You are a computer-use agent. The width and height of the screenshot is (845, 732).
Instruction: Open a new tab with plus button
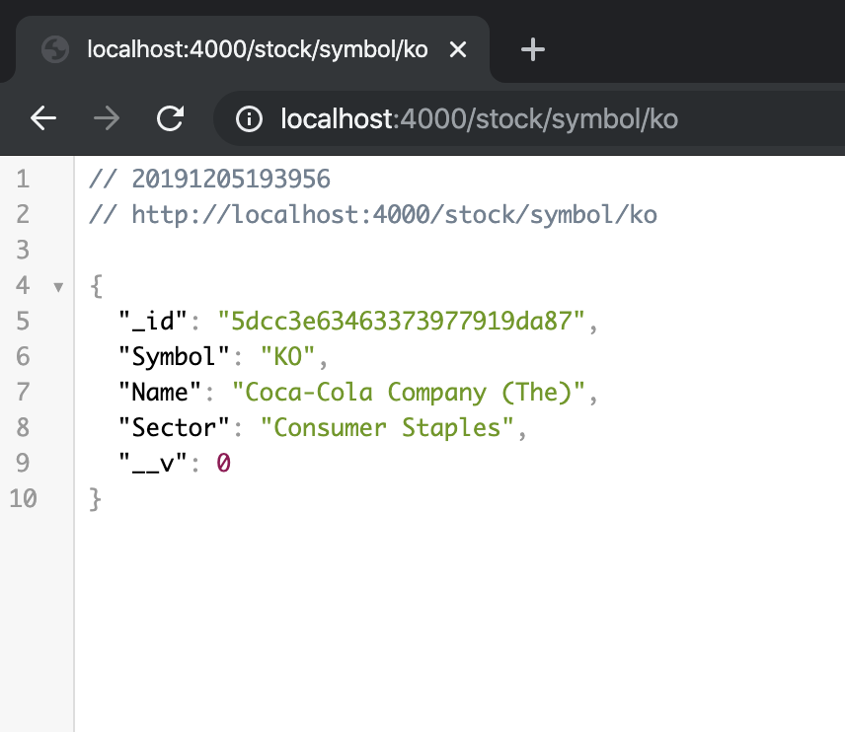point(533,49)
